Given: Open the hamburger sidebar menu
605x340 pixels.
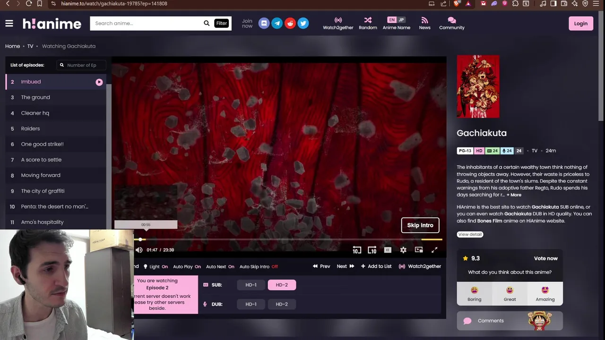Looking at the screenshot, I should click(9, 23).
